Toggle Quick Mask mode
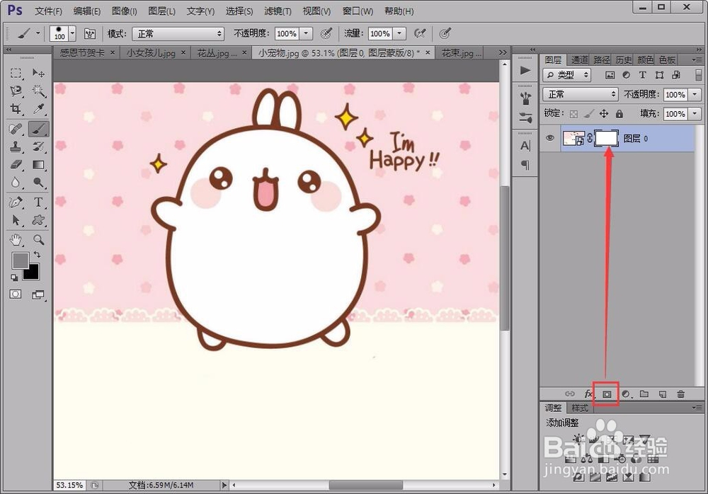 click(16, 294)
